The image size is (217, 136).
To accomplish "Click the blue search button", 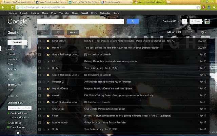I will 133,21.
